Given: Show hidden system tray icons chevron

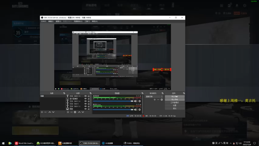Looking at the screenshot, I should pos(231,143).
